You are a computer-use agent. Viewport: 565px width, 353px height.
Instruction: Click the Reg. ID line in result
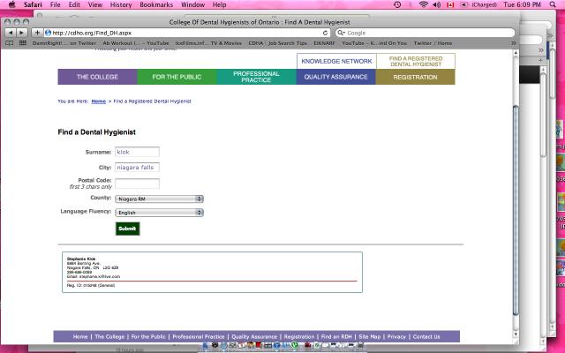(91, 285)
